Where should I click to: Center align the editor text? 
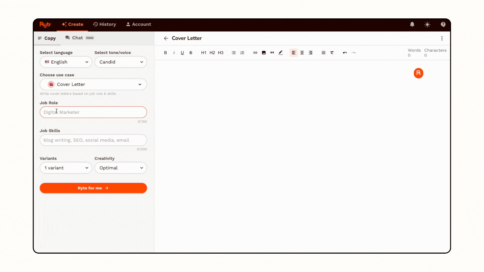click(302, 53)
